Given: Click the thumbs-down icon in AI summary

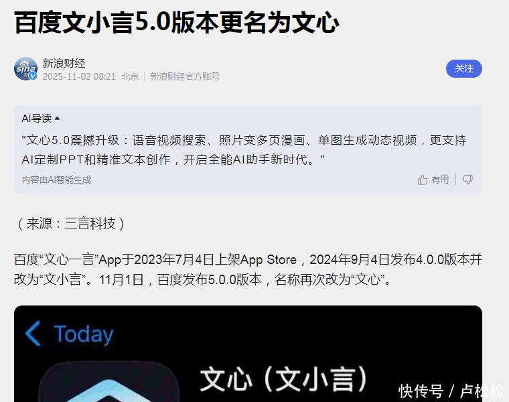Looking at the screenshot, I should (467, 180).
